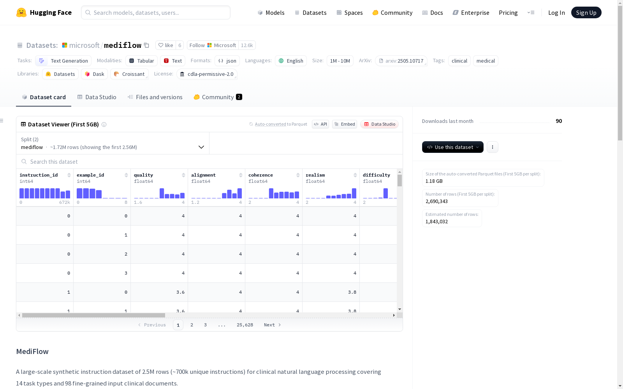Select the clinical tag
This screenshot has width=623, height=389.
click(x=459, y=61)
